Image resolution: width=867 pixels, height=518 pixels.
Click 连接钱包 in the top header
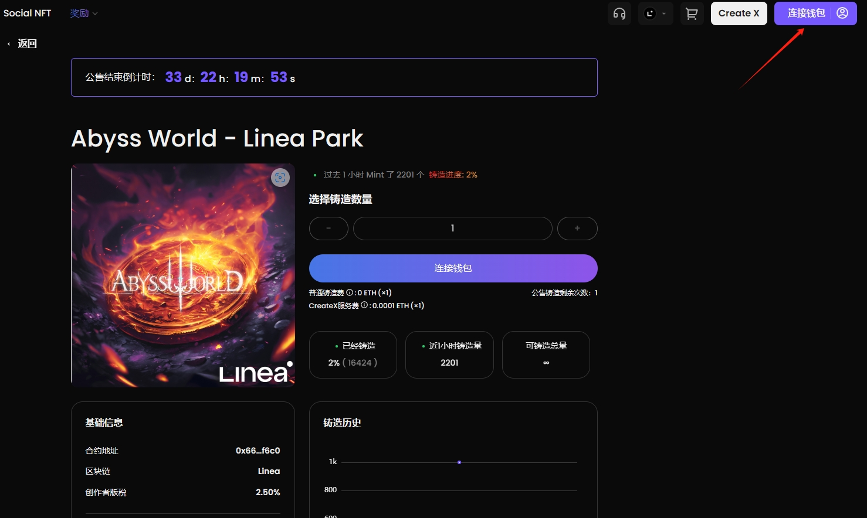click(x=807, y=13)
